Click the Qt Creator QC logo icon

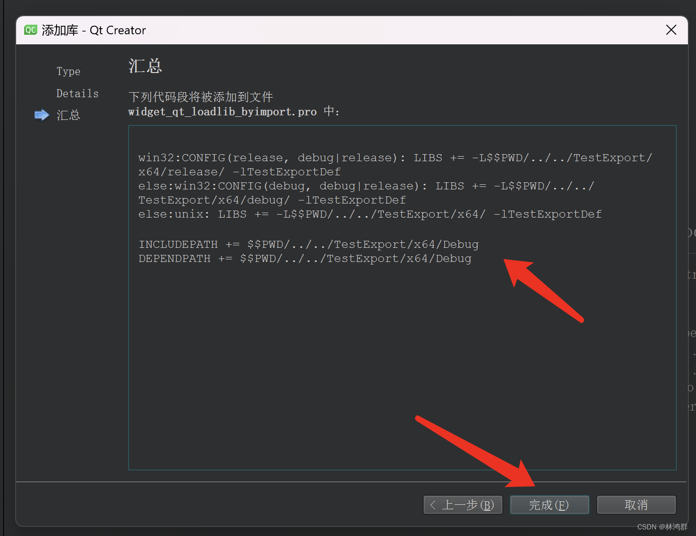click(30, 30)
